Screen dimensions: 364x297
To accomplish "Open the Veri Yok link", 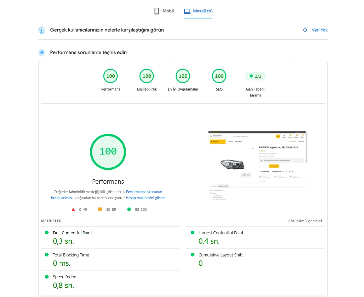I will coord(319,30).
